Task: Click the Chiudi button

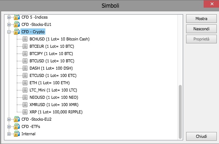Action: 201,136
